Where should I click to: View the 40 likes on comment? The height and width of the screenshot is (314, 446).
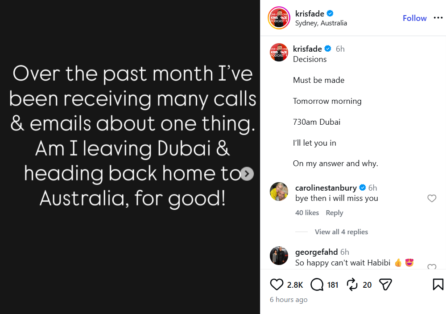307,213
